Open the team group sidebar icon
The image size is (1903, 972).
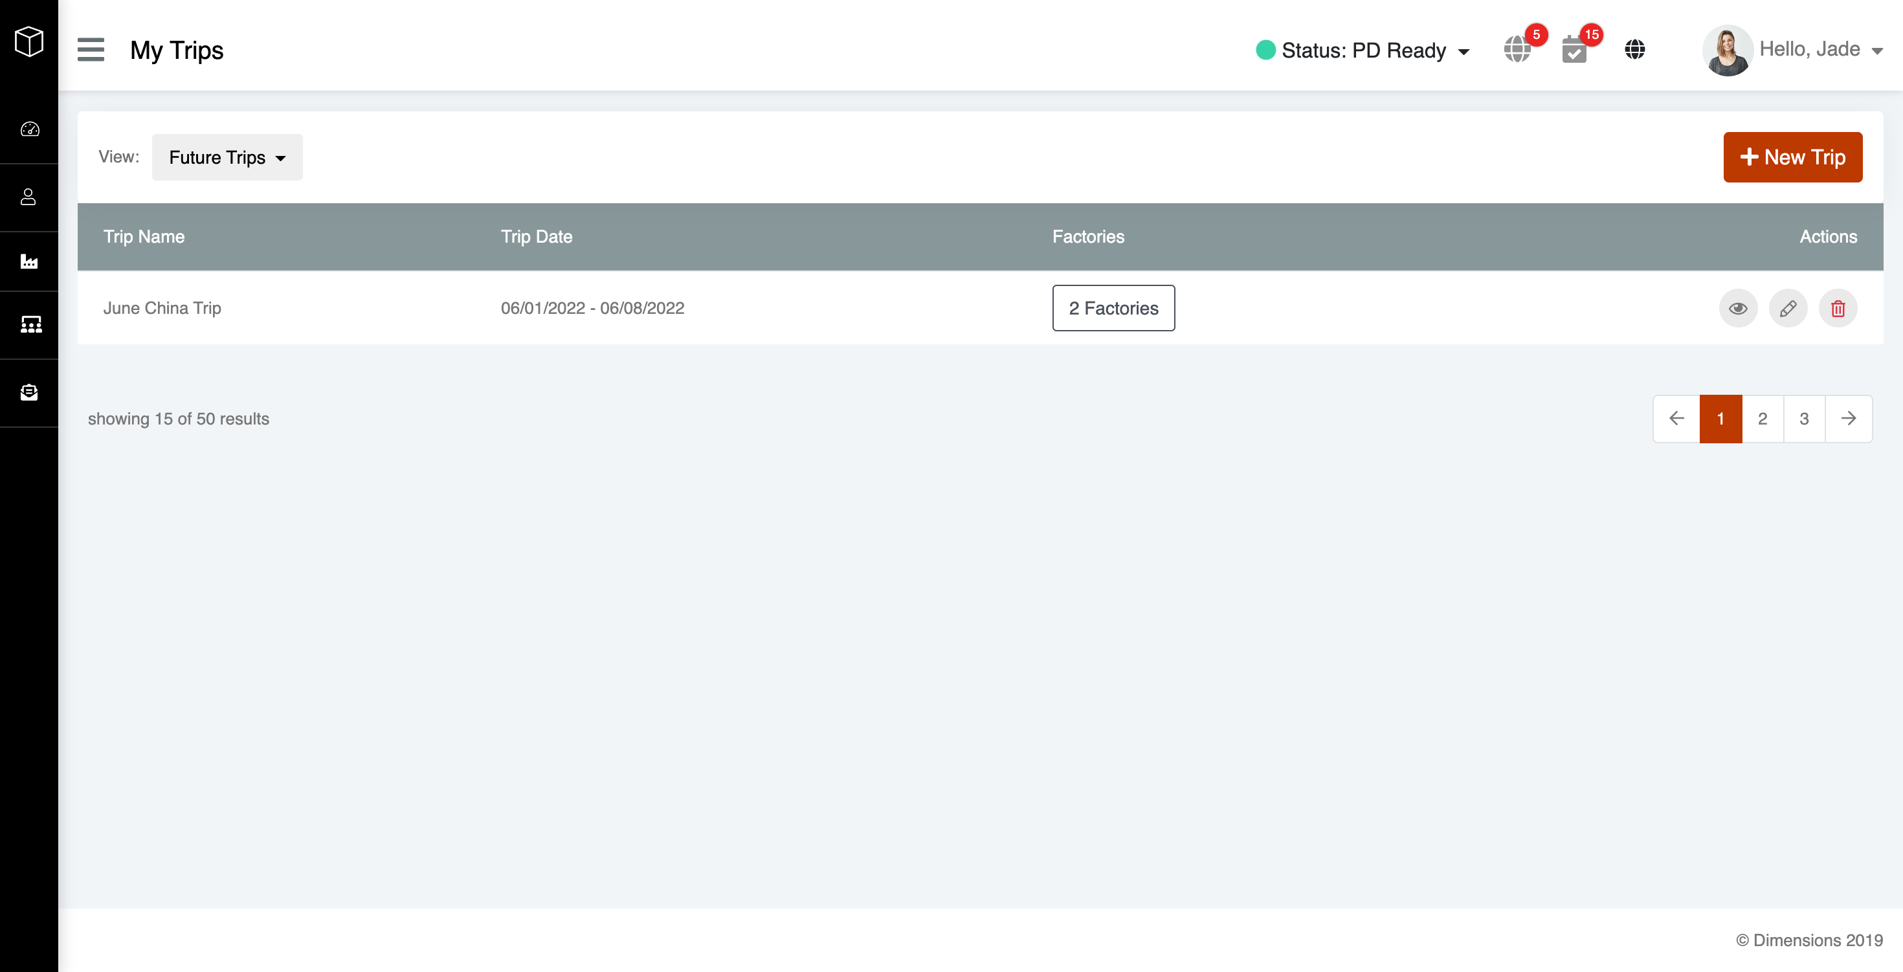click(x=30, y=324)
